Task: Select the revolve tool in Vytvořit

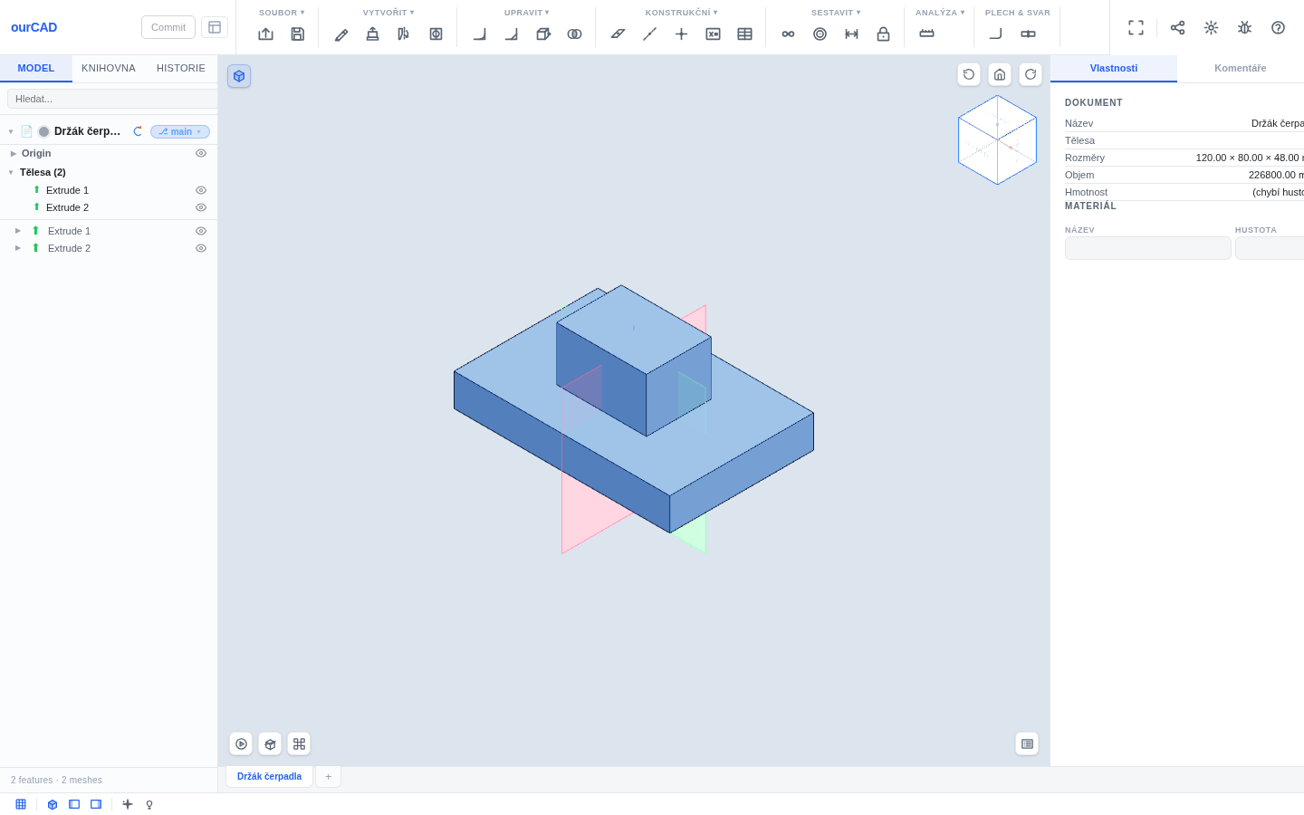Action: click(404, 34)
